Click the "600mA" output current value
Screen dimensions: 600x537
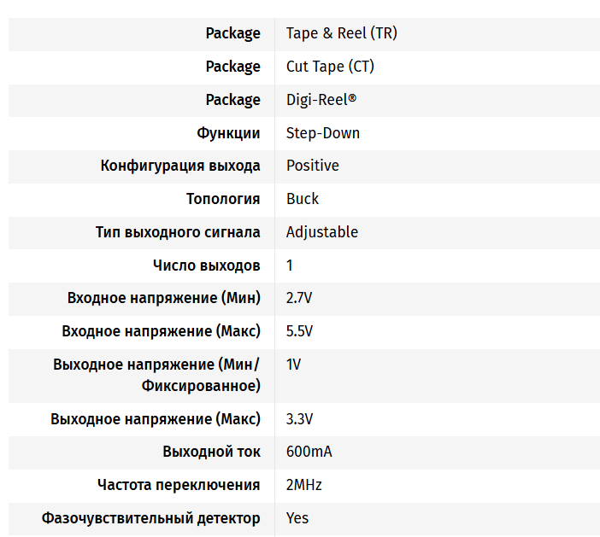pyautogui.click(x=309, y=452)
